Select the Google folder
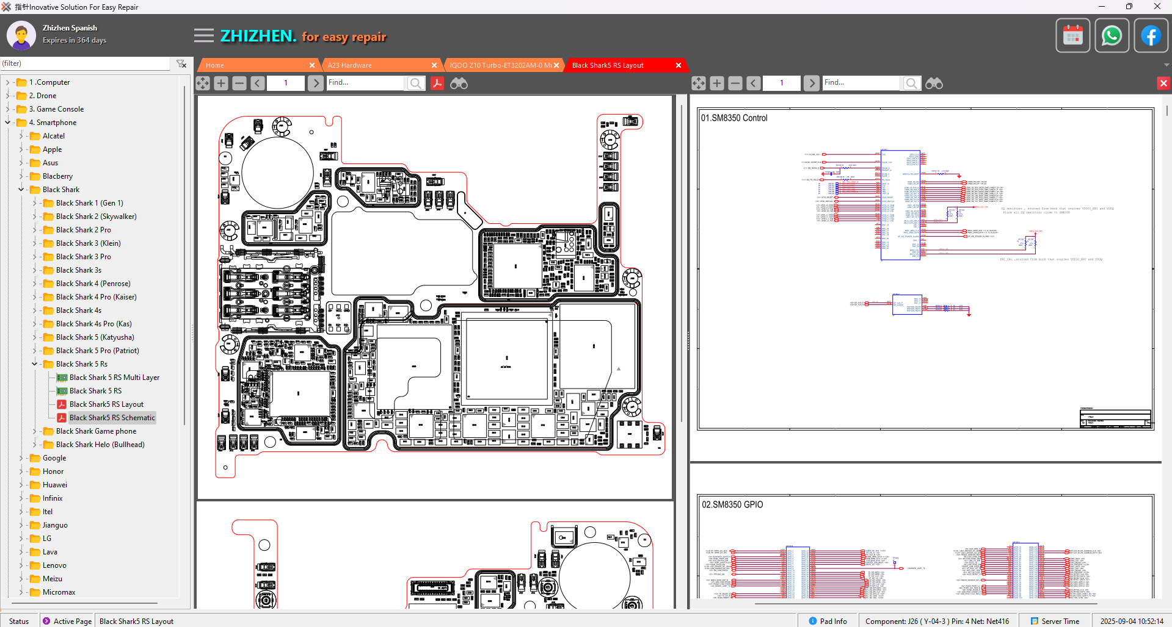Screen dimensions: 1172x627 (x=54, y=458)
